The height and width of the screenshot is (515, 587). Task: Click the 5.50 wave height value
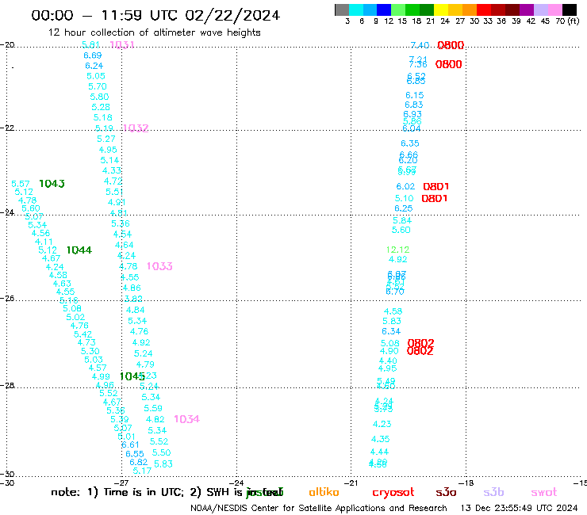(x=161, y=452)
